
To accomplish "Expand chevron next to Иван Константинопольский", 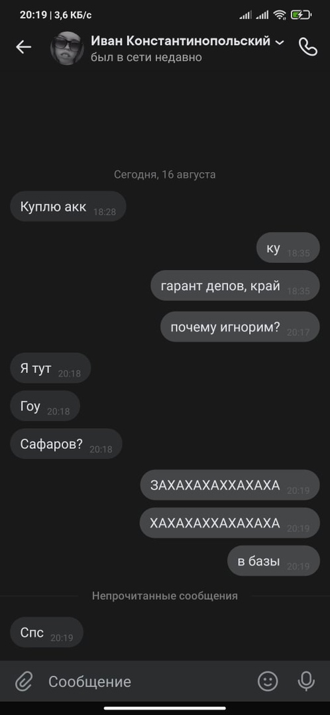I will coord(280,42).
